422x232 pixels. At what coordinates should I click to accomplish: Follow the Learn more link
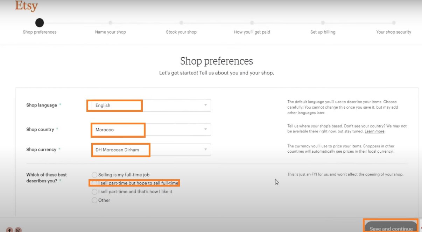(374, 131)
